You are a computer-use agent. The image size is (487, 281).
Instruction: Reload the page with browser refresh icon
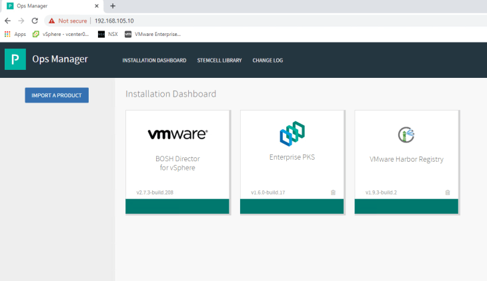point(35,21)
